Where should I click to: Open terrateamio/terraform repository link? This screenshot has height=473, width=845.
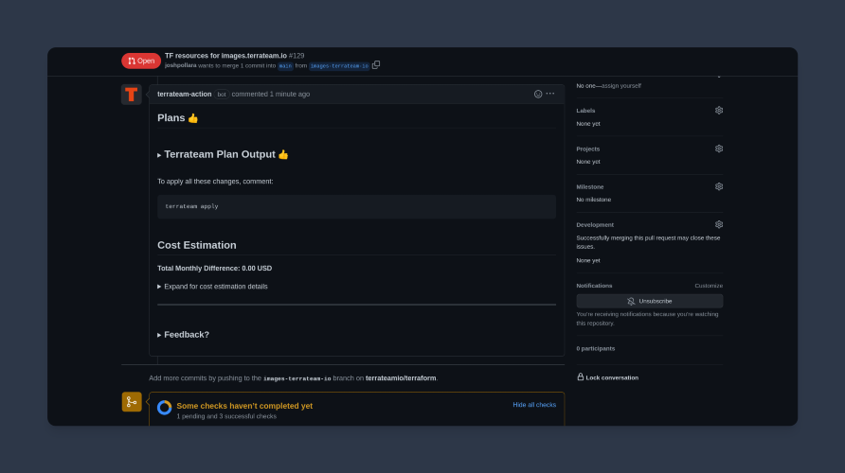tap(401, 378)
